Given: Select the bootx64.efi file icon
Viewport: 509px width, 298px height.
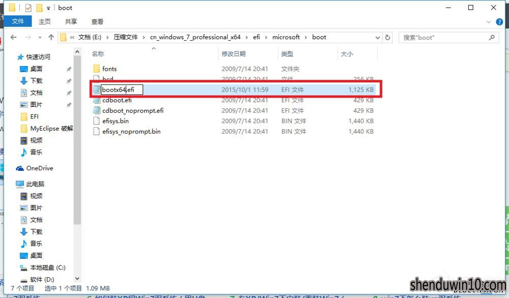Looking at the screenshot, I should coord(96,90).
